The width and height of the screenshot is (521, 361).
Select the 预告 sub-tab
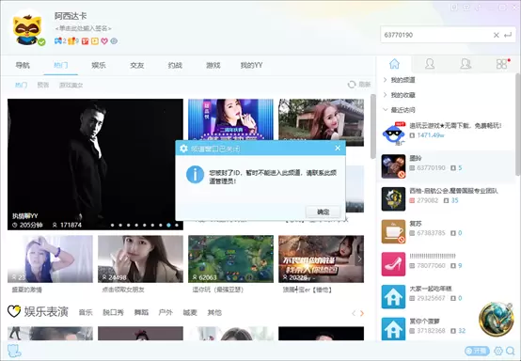click(x=43, y=85)
